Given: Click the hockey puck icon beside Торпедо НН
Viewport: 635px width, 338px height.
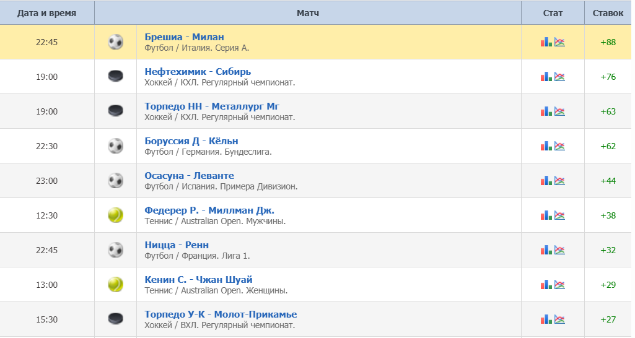Looking at the screenshot, I should [115, 111].
